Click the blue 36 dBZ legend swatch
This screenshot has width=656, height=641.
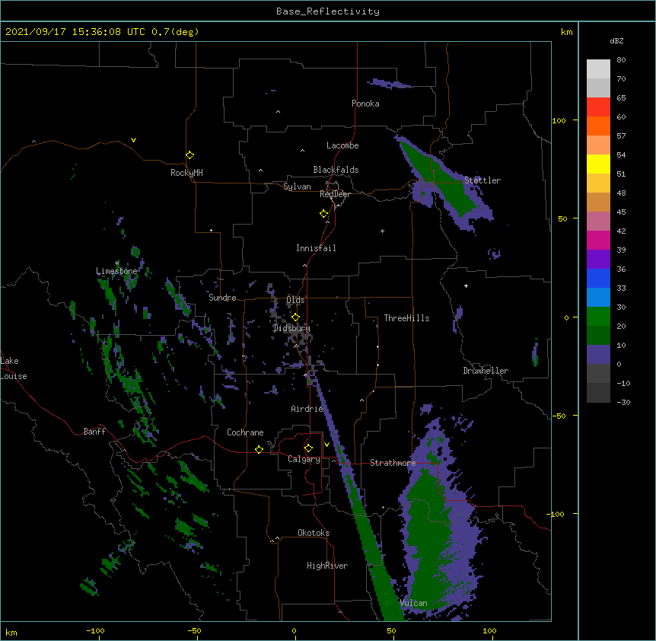point(598,278)
